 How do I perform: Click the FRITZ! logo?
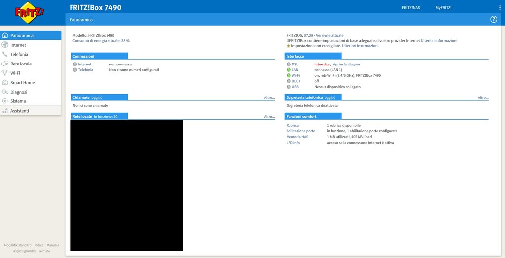(x=29, y=12)
